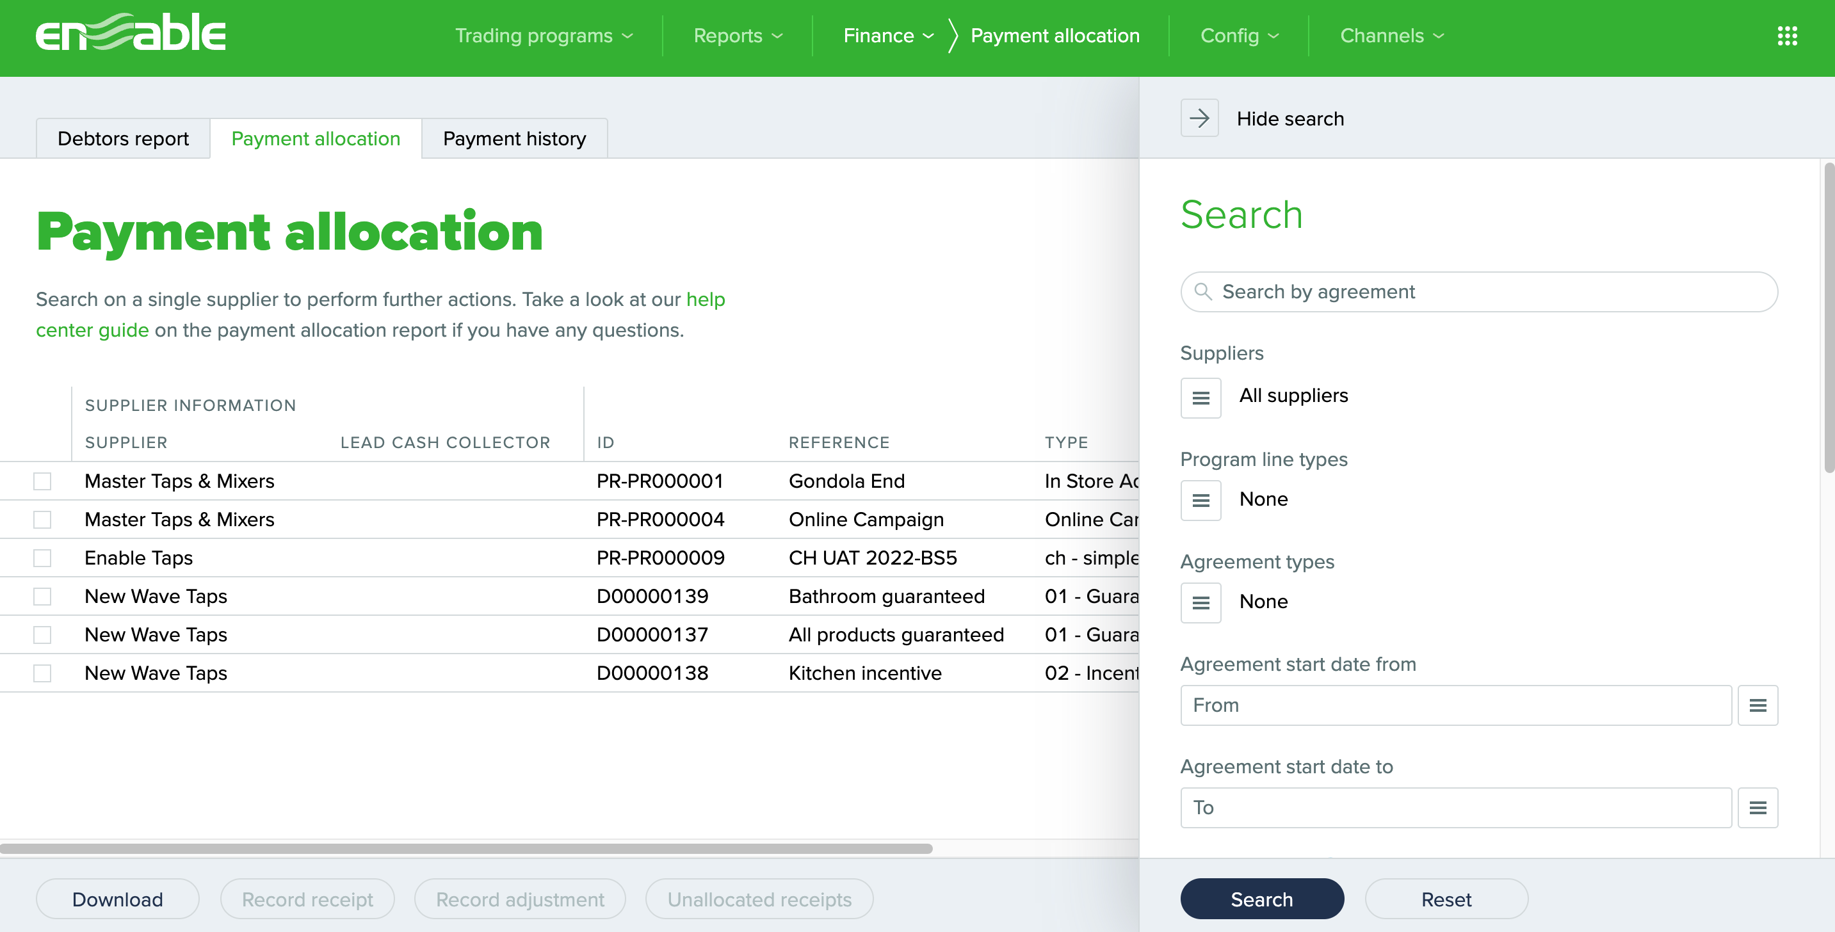Click the Hide search arrow icon

point(1200,118)
